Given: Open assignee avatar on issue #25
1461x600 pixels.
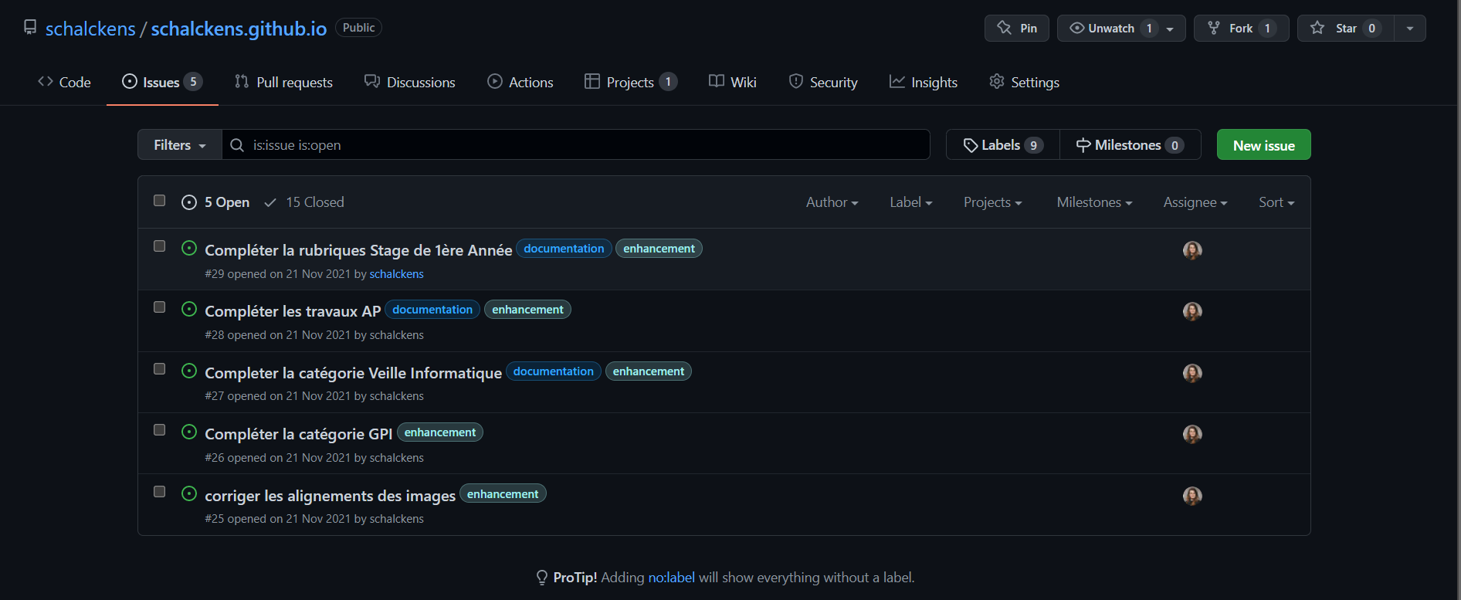Looking at the screenshot, I should point(1192,496).
